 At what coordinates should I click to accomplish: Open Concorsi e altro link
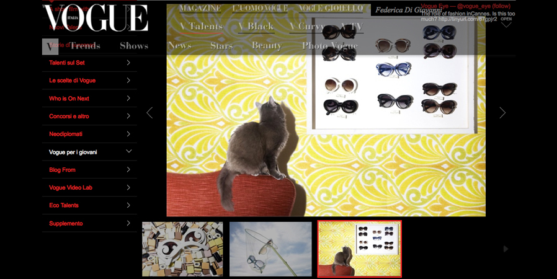tap(69, 116)
